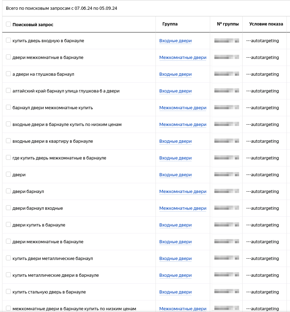Mark the checkbox for 'двери барнаул входные'

(x=8, y=208)
